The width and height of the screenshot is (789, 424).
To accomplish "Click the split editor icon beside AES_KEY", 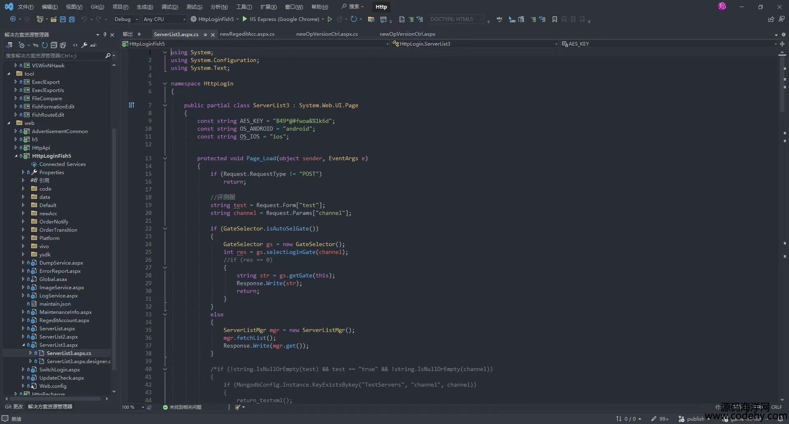I will pyautogui.click(x=782, y=44).
